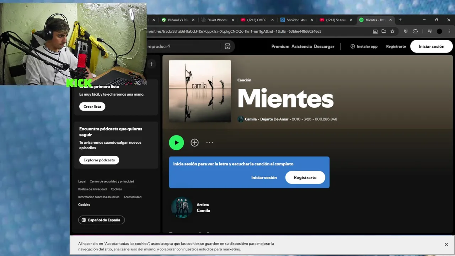Click the plus icon in the library sidebar
Viewport: 455px width, 256px height.
click(x=151, y=64)
